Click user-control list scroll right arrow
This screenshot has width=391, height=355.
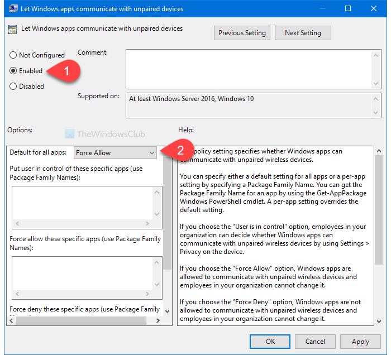coord(147,223)
